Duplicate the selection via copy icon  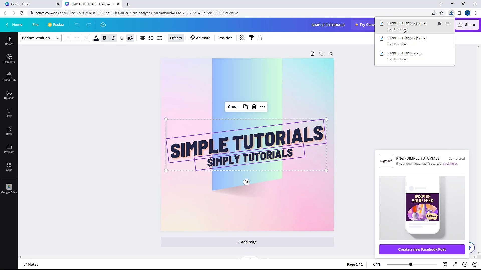click(x=245, y=107)
